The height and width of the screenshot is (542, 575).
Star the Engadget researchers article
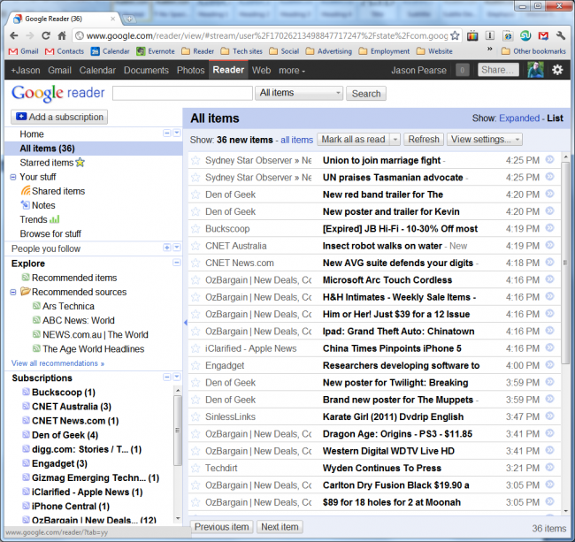click(195, 365)
